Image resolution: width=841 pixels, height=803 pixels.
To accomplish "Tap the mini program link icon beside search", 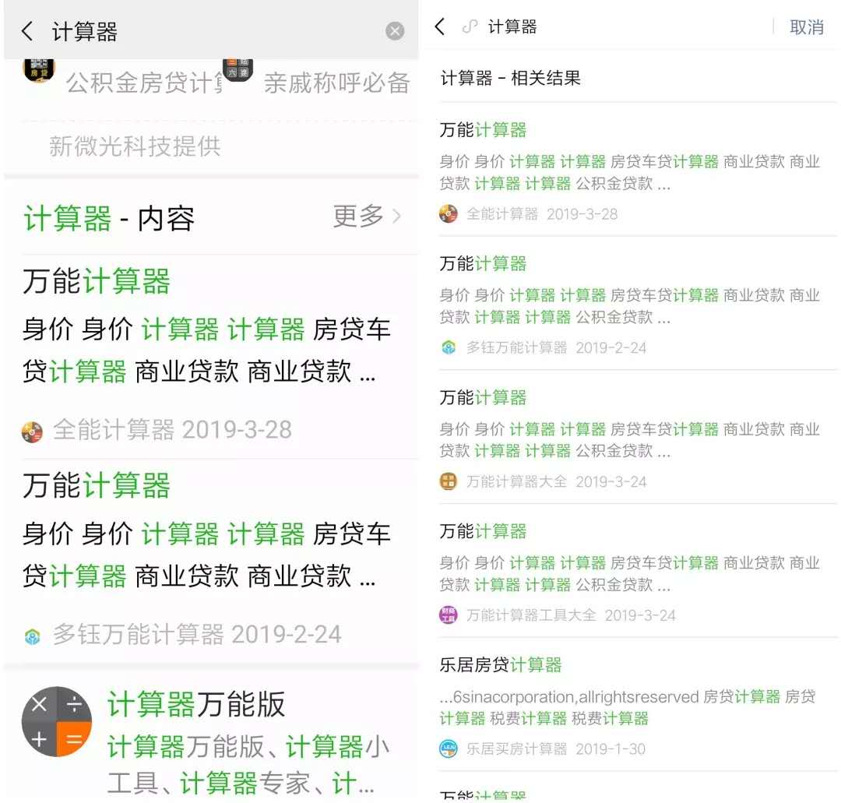I will (470, 26).
